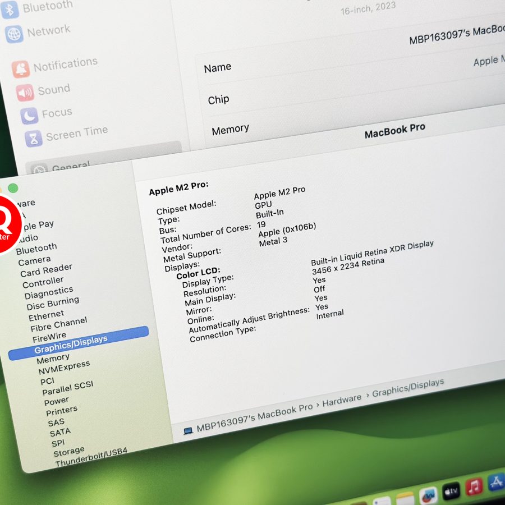
Task: Click the MacBook Pro window title
Action: point(395,130)
